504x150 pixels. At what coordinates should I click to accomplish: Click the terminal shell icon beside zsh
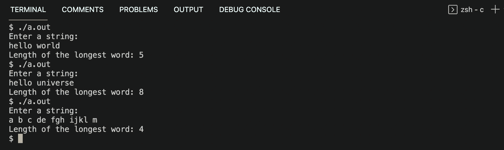(453, 10)
